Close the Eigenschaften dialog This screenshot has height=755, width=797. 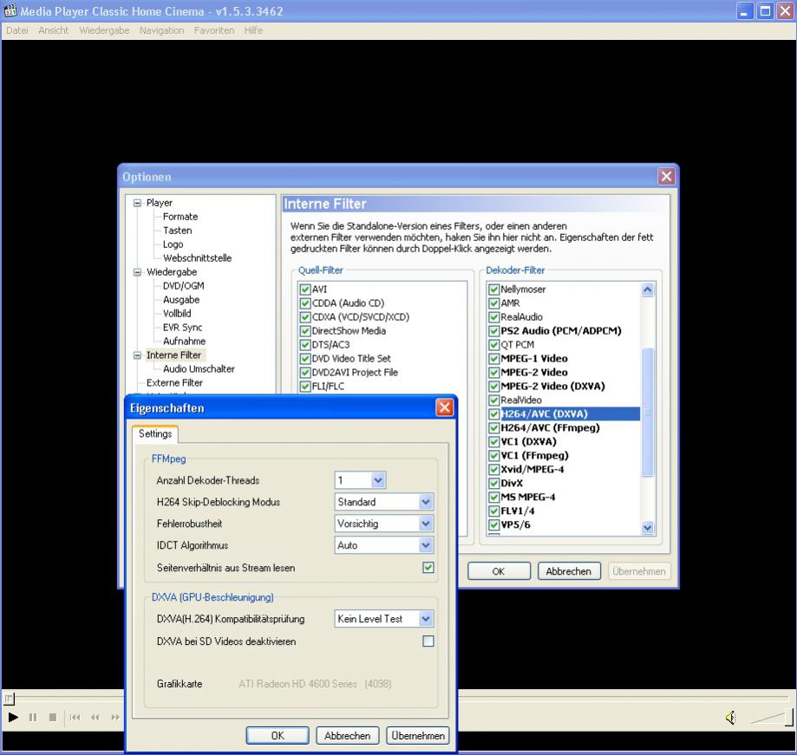[x=444, y=407]
